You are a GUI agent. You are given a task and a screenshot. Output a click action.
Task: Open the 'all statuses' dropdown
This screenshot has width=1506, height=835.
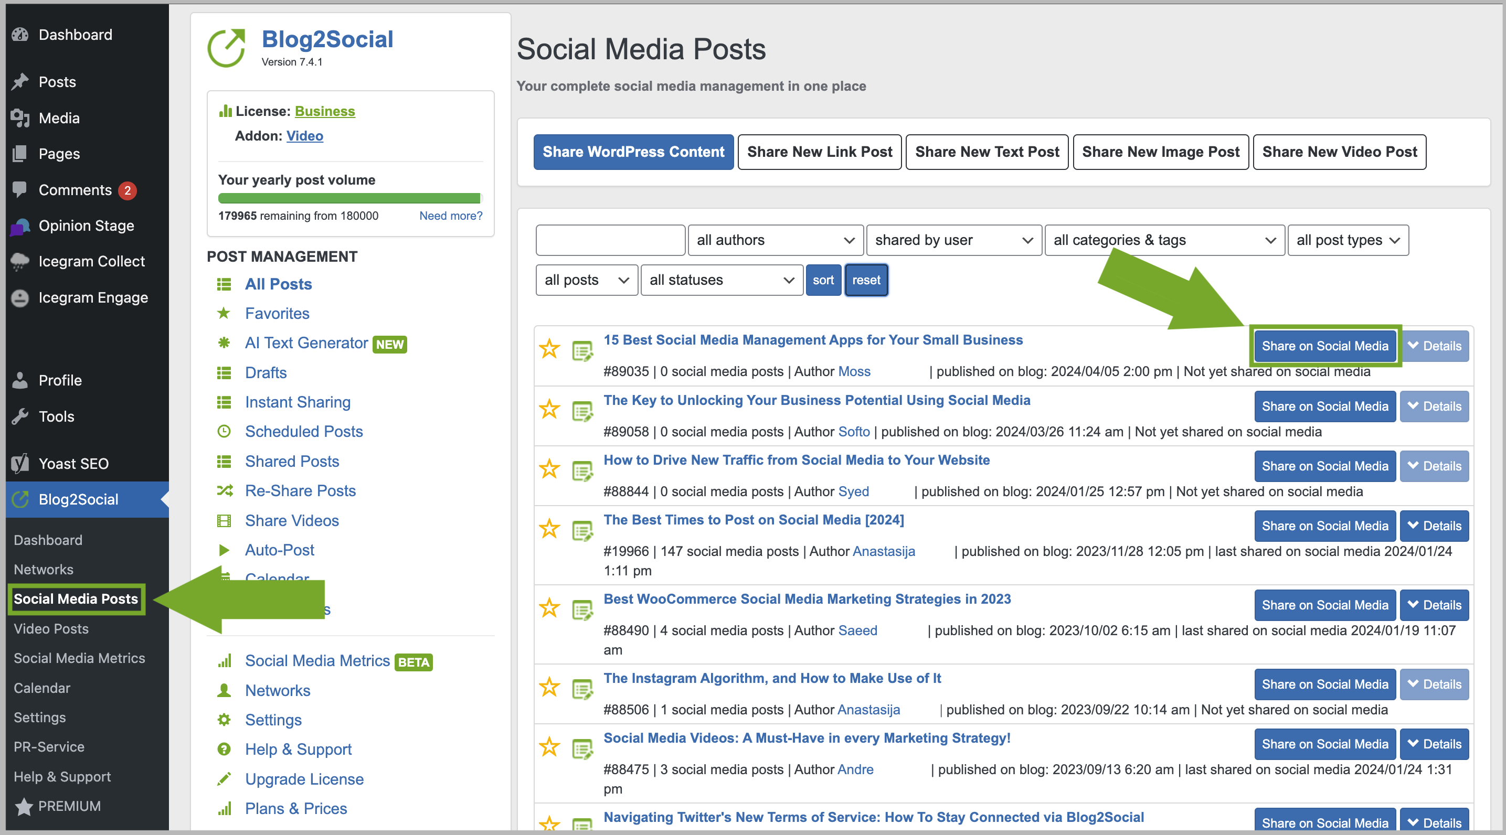[x=722, y=280]
